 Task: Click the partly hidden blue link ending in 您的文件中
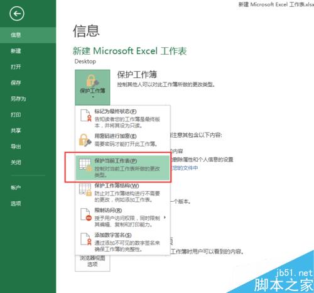click(184, 168)
